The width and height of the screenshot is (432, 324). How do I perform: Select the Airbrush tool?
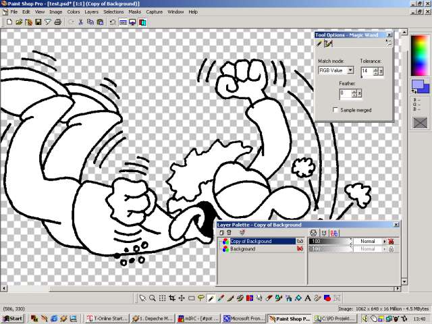pos(288,298)
